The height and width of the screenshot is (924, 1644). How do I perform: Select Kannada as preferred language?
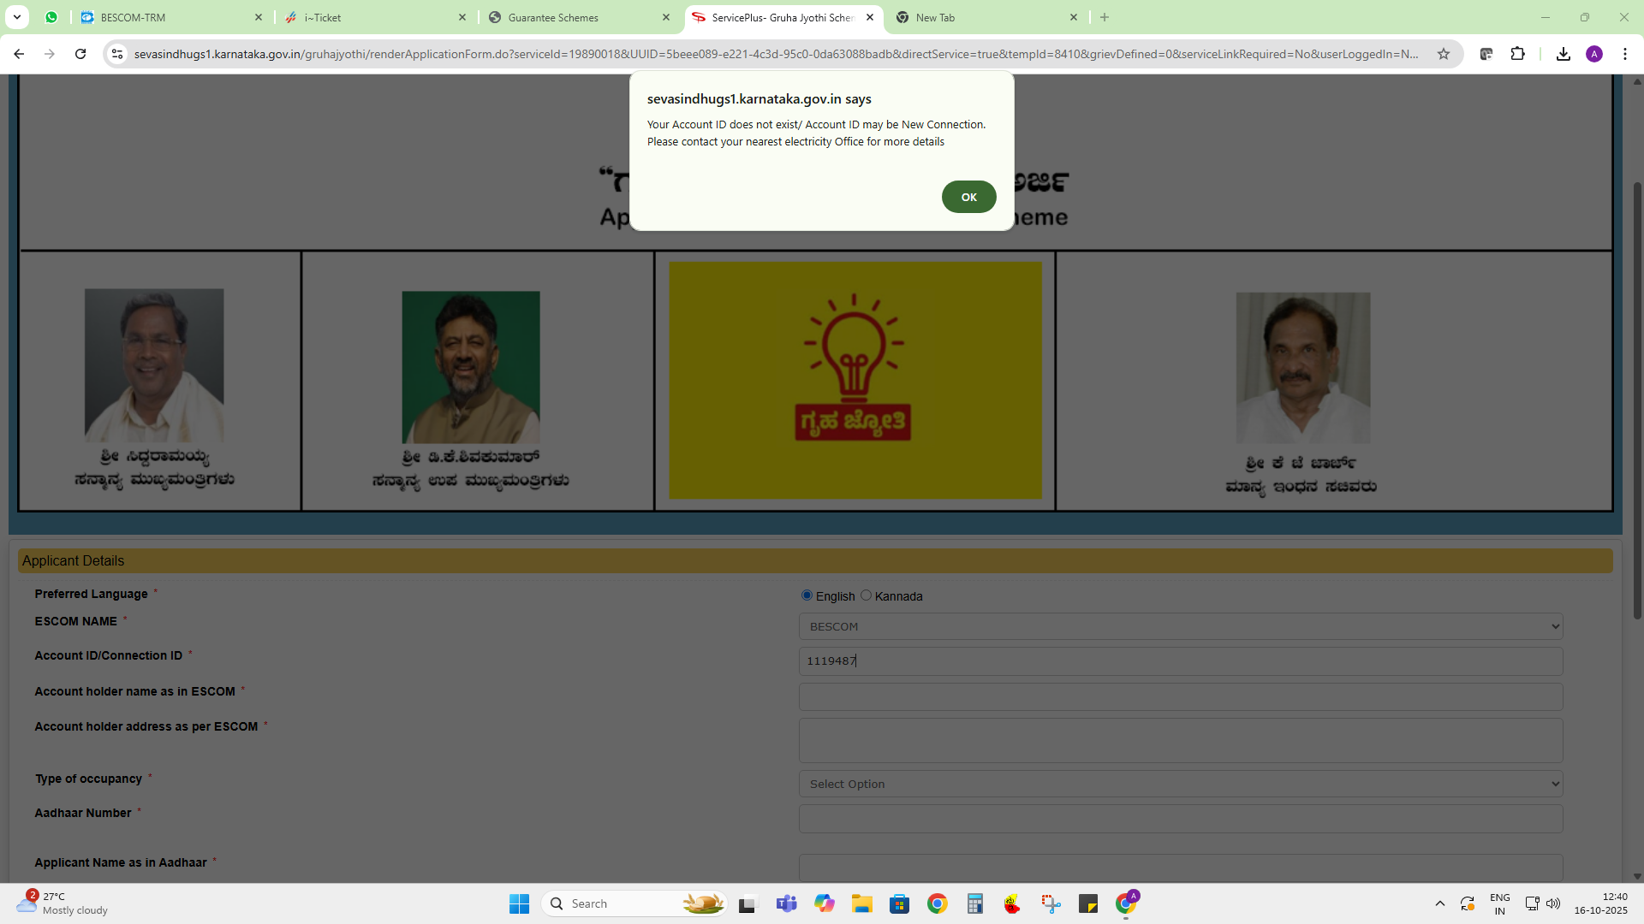tap(866, 595)
